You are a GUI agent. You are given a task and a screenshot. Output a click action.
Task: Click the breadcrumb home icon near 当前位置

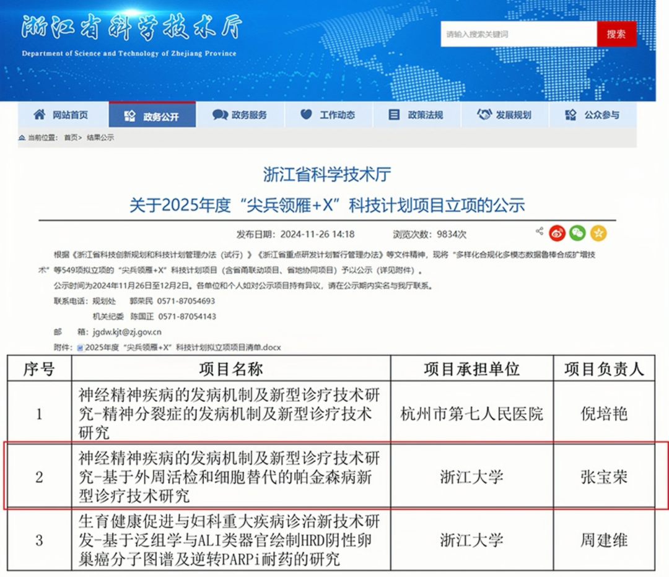22,137
